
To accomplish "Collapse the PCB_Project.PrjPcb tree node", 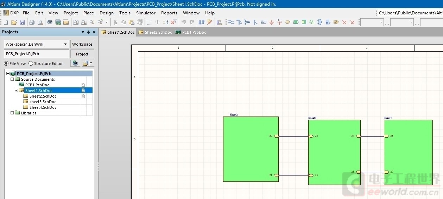I will click(8, 74).
